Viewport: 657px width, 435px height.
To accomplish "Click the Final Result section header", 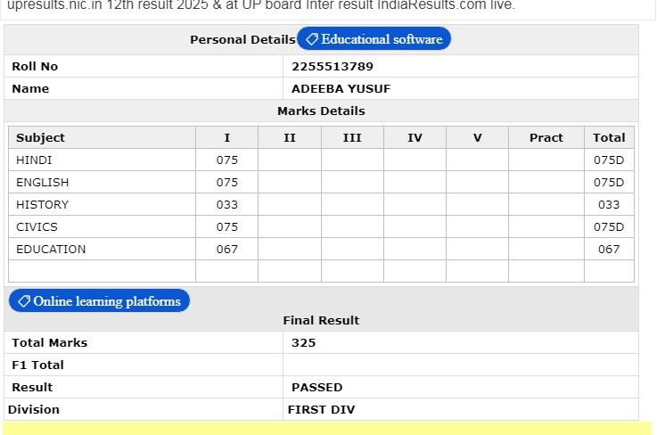I will (x=321, y=321).
